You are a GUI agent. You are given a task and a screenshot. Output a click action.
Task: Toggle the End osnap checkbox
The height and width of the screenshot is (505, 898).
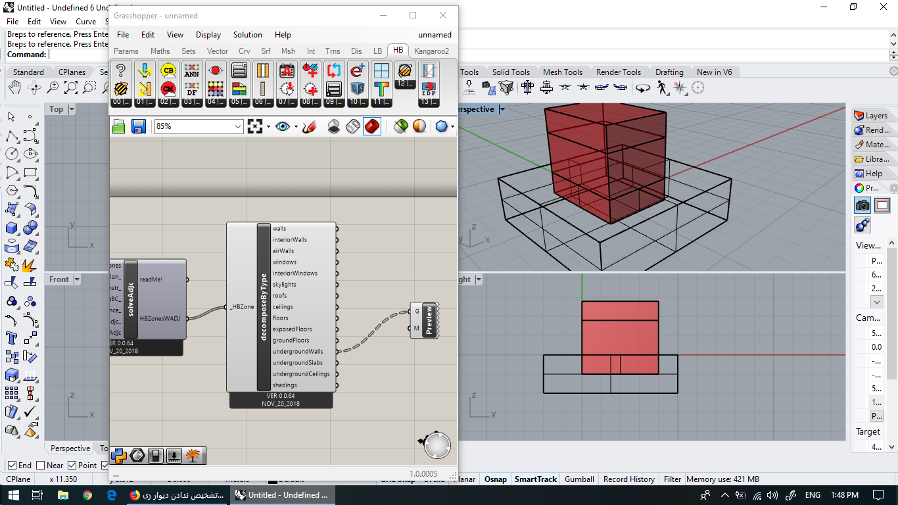click(12, 466)
